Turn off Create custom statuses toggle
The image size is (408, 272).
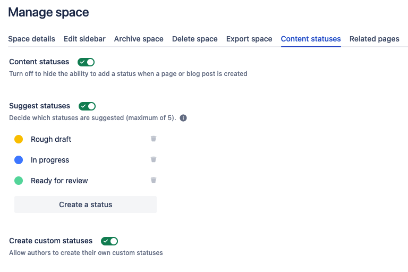pos(109,241)
